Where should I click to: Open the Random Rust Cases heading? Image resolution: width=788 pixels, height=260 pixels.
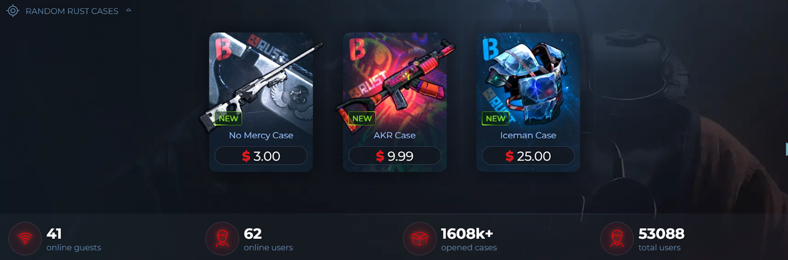tap(72, 11)
